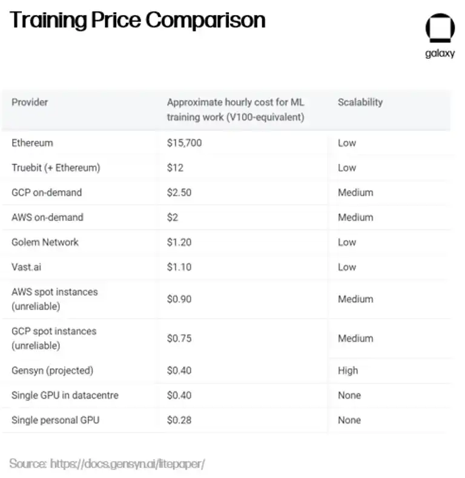Click the GCP on-demand provider cell
Screen dimensions: 465x478
(47, 193)
